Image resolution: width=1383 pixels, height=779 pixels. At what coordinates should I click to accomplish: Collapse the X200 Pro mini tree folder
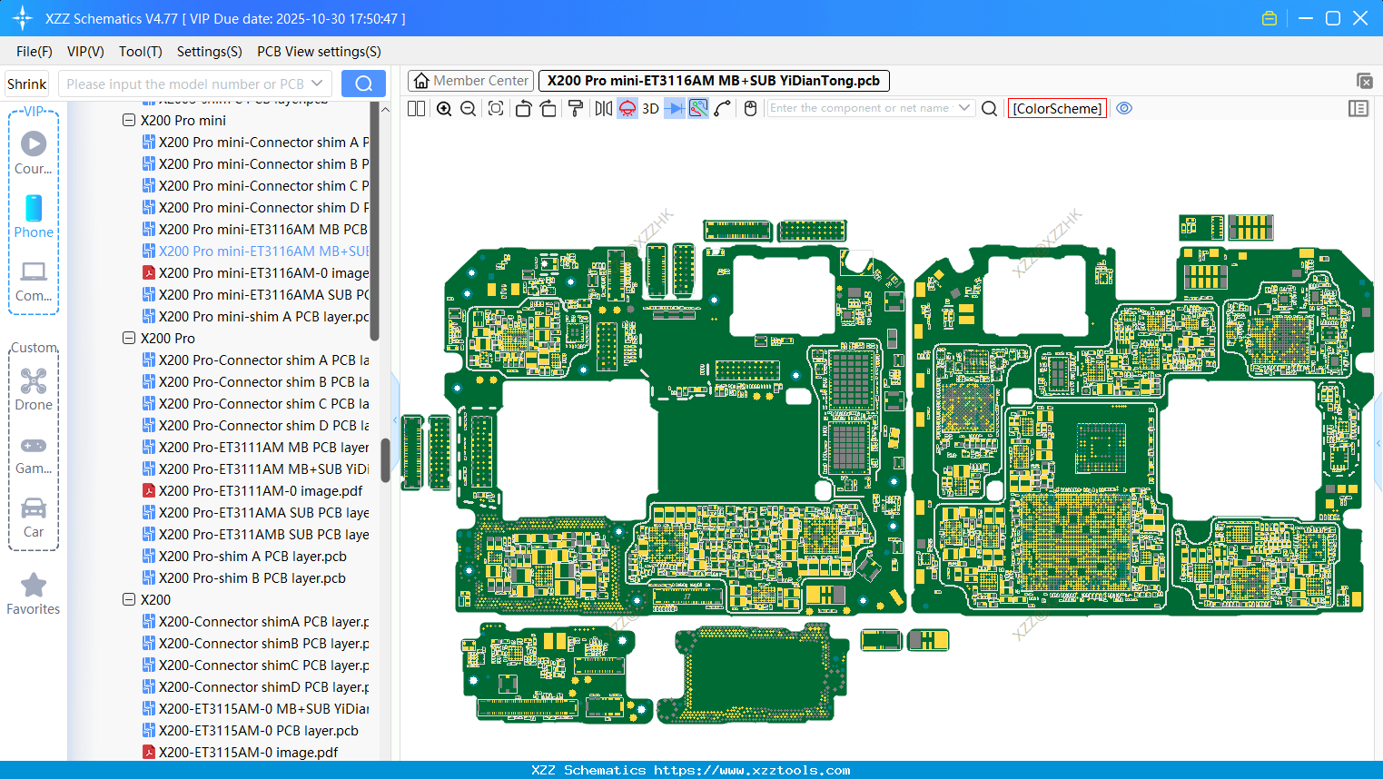[x=129, y=120]
